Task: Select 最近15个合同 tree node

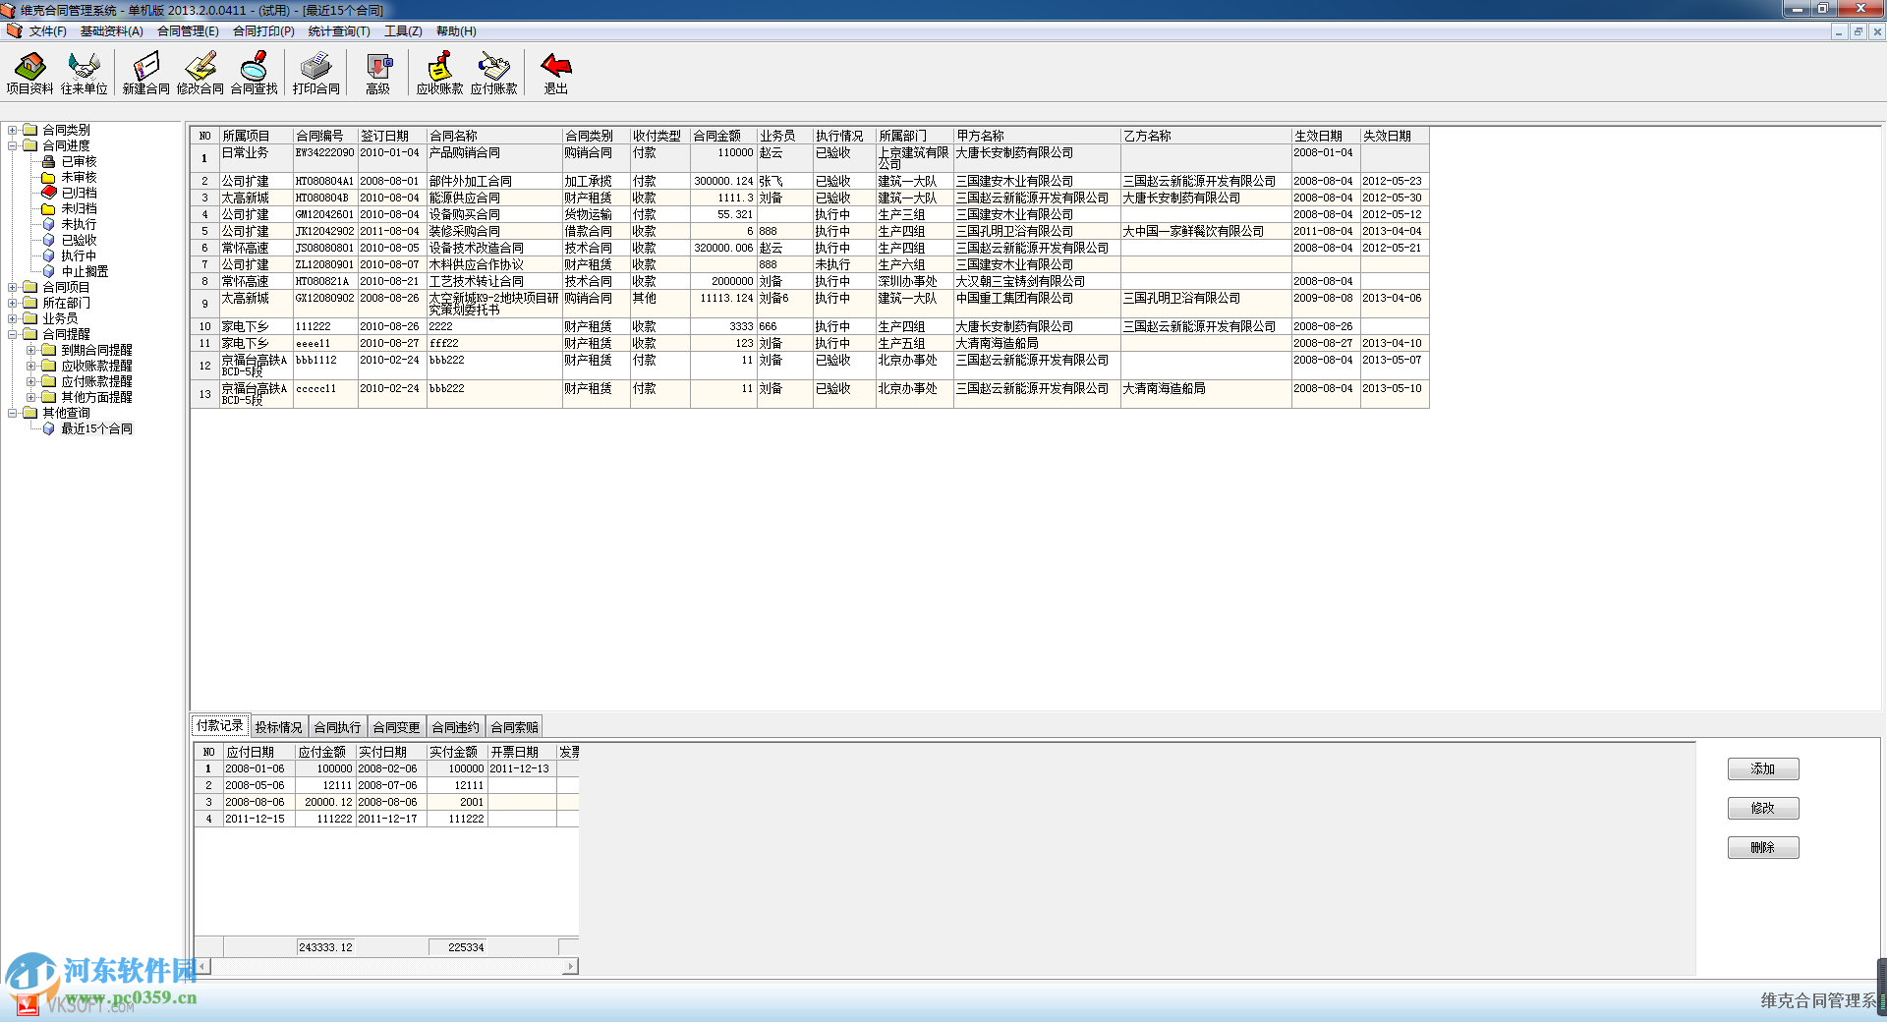Action: click(96, 428)
